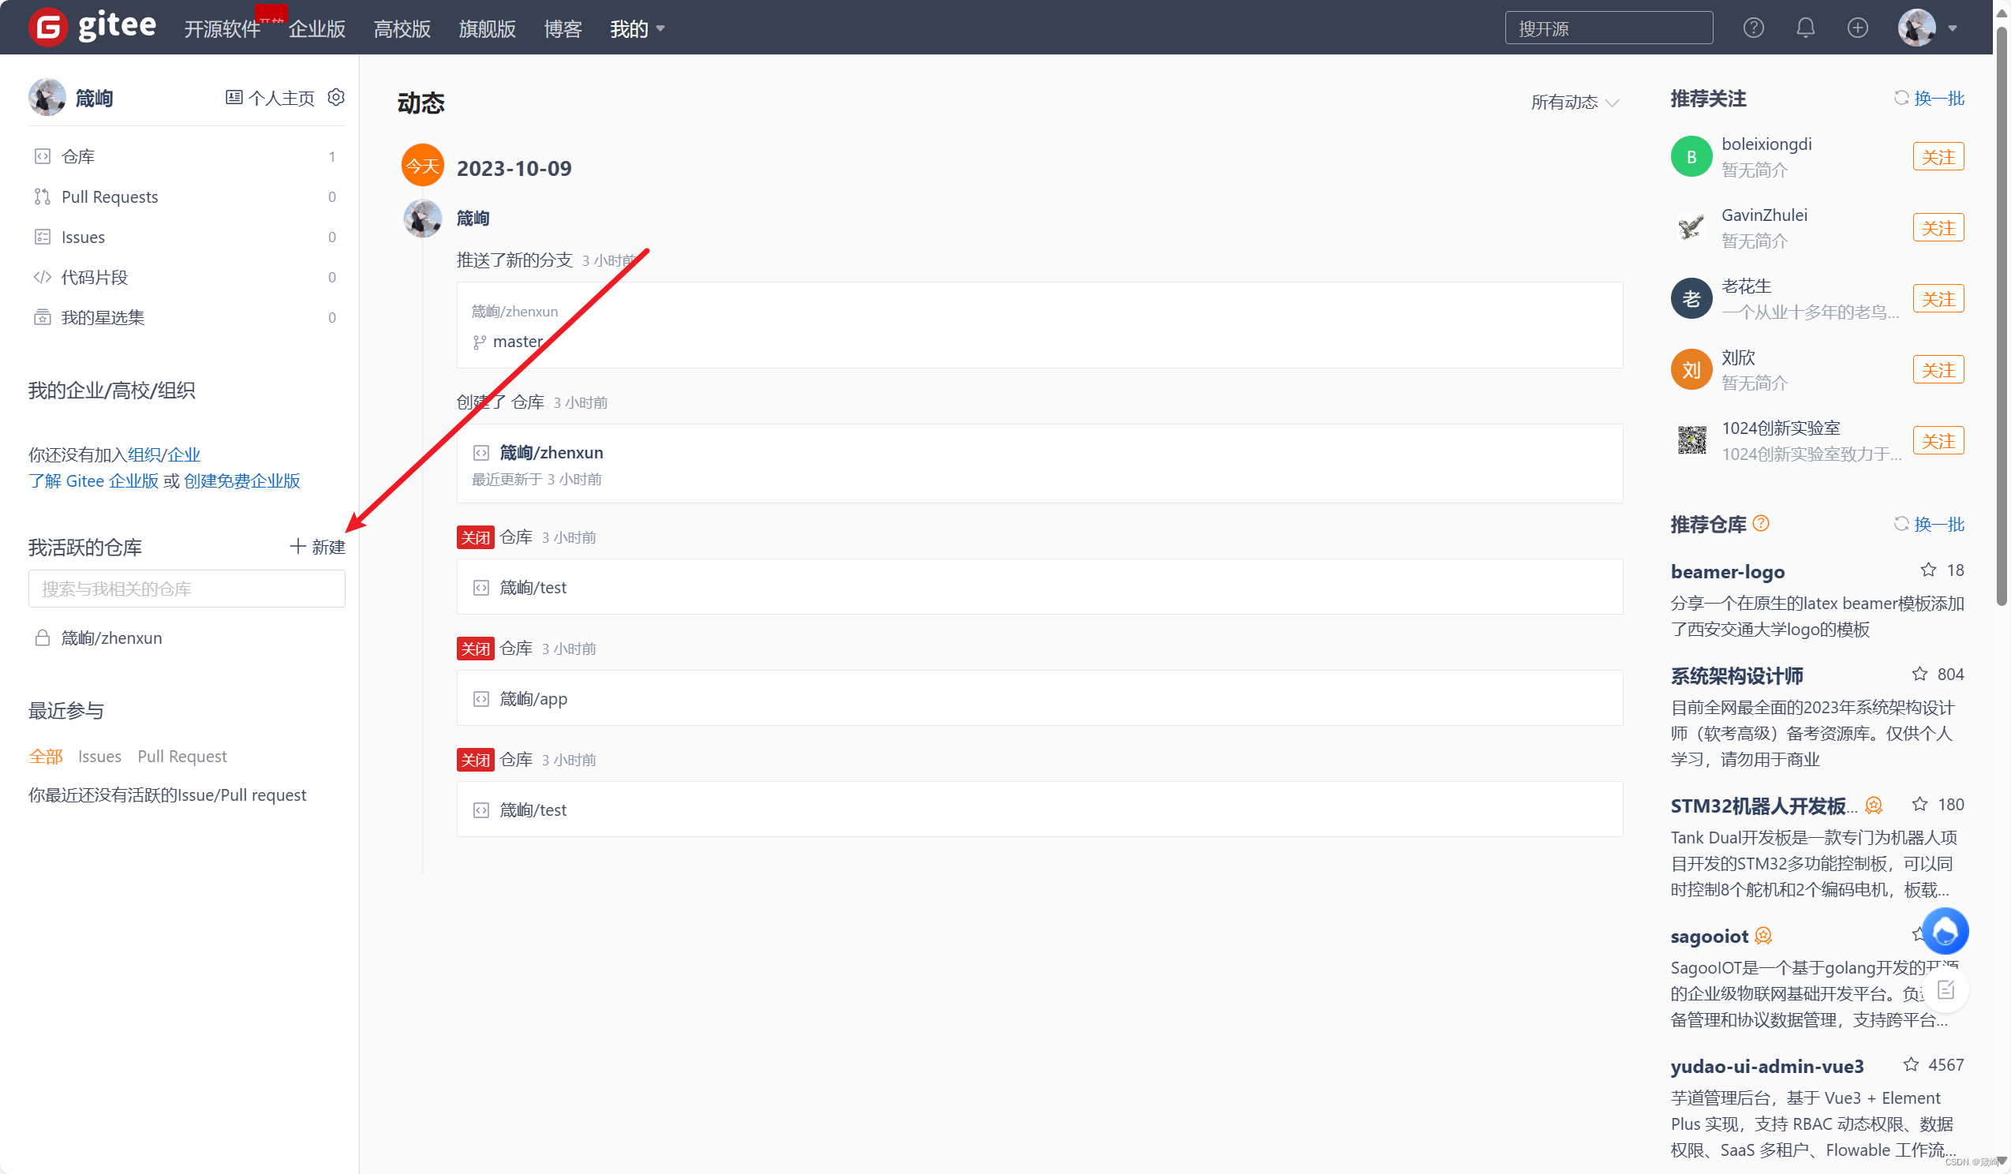Image resolution: width=2011 pixels, height=1174 pixels.
Task: Select the Pull Request tab under 最近参与
Action: tap(182, 756)
